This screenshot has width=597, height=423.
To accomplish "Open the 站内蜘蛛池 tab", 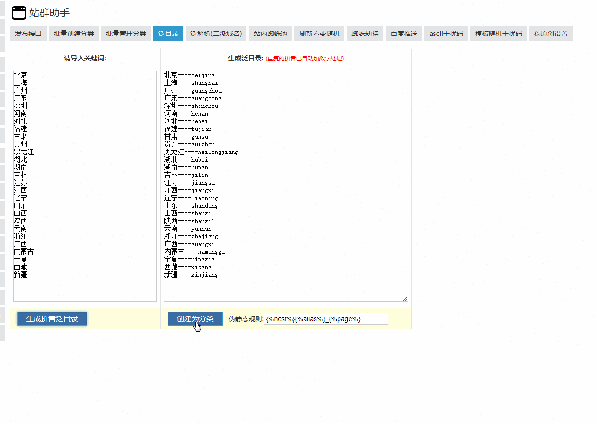I will pyautogui.click(x=270, y=34).
